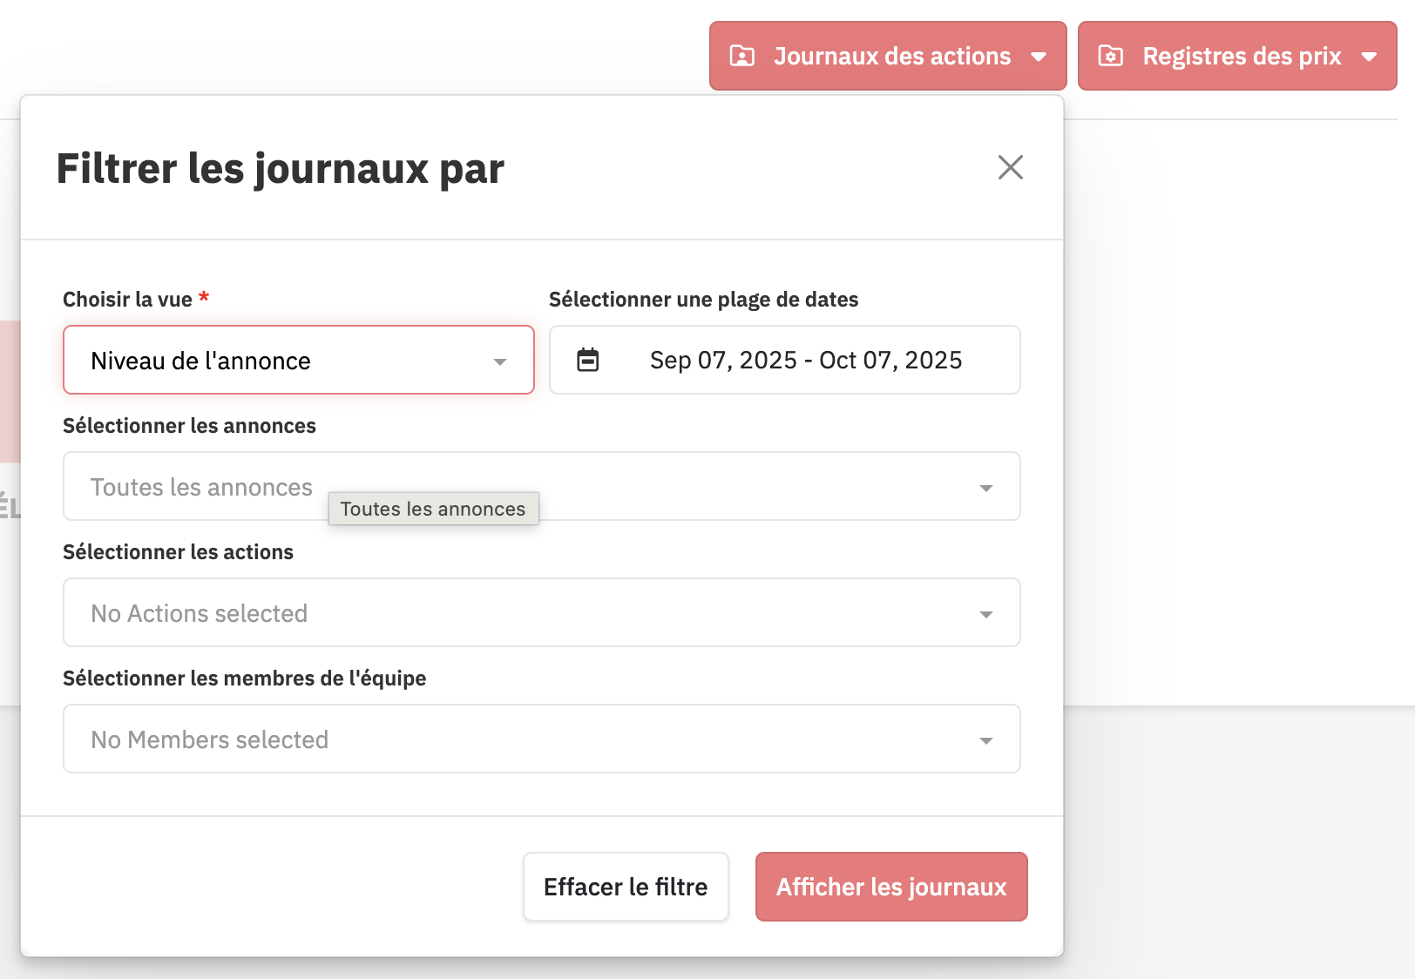Click the arrow in the Sélectionner les annonces field

click(985, 488)
